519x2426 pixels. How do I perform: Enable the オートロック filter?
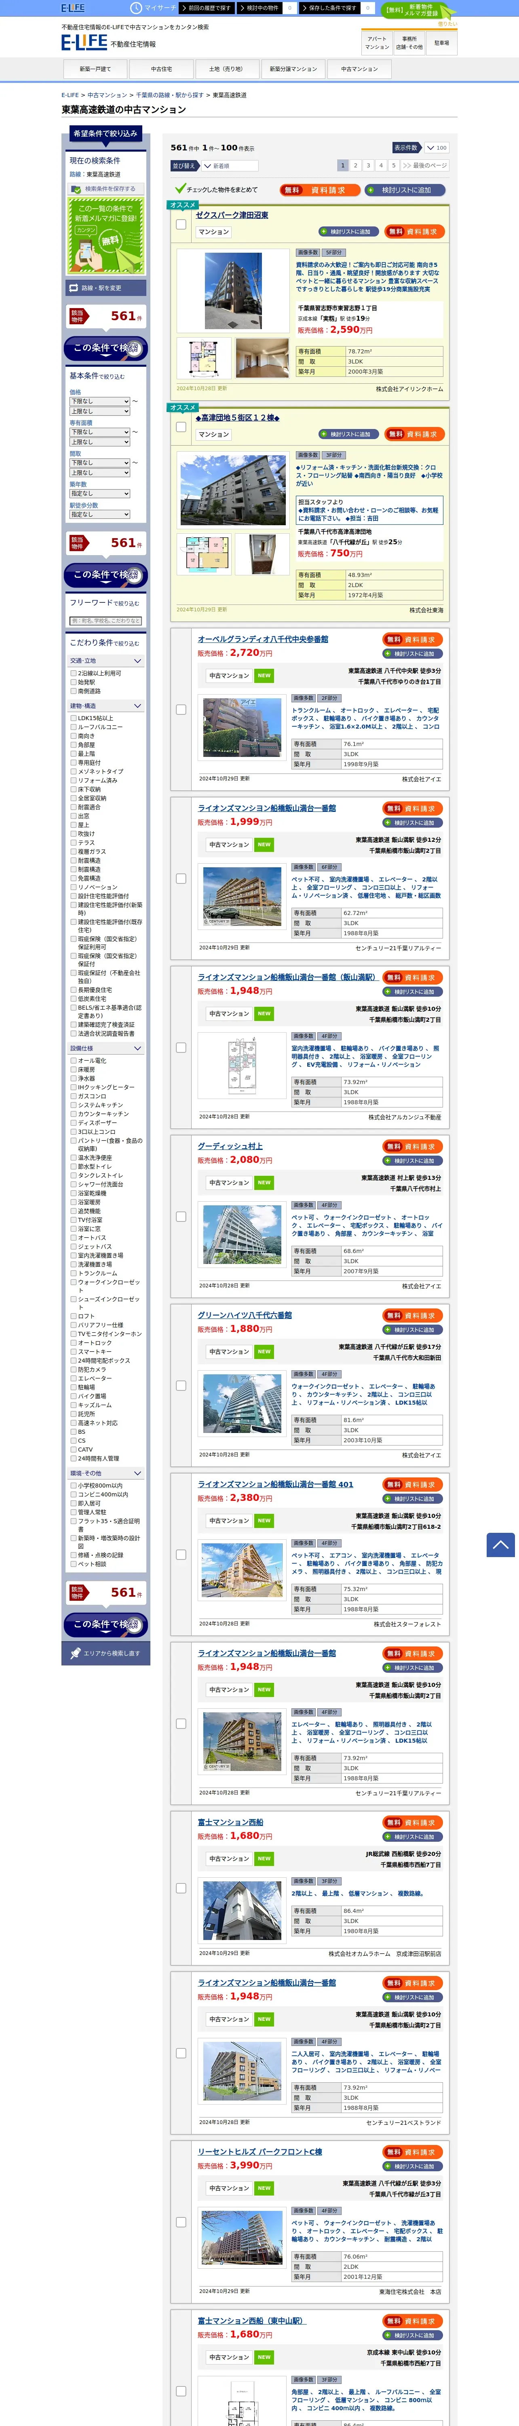(74, 1343)
